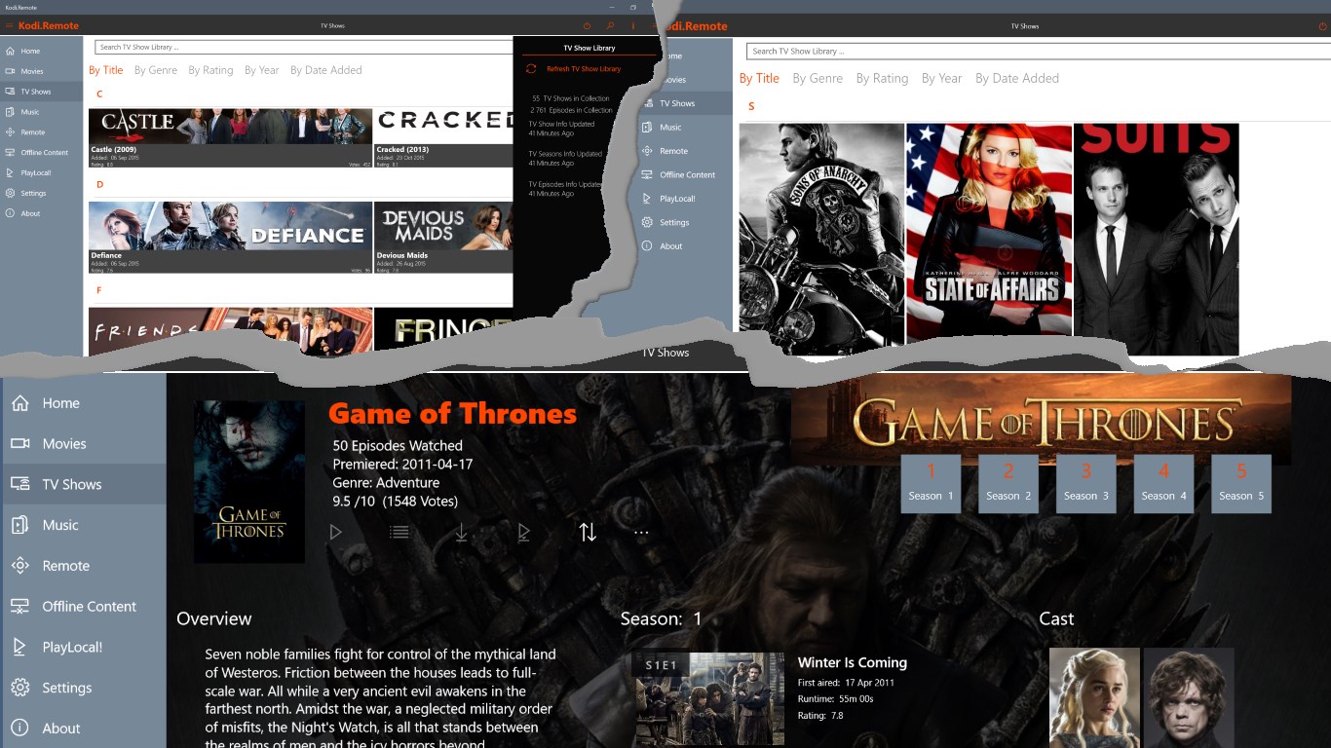Select By Genre tab in banner-list window
1331x748 pixels.
(x=156, y=70)
